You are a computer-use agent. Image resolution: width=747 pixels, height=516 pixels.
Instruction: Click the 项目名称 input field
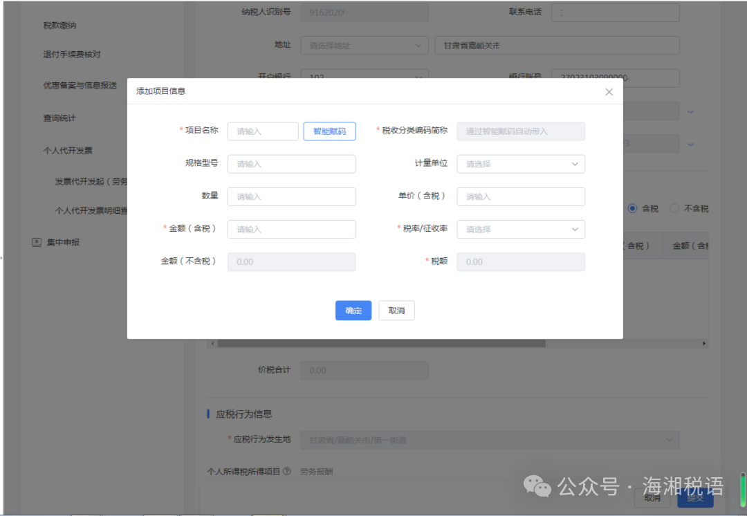click(263, 131)
